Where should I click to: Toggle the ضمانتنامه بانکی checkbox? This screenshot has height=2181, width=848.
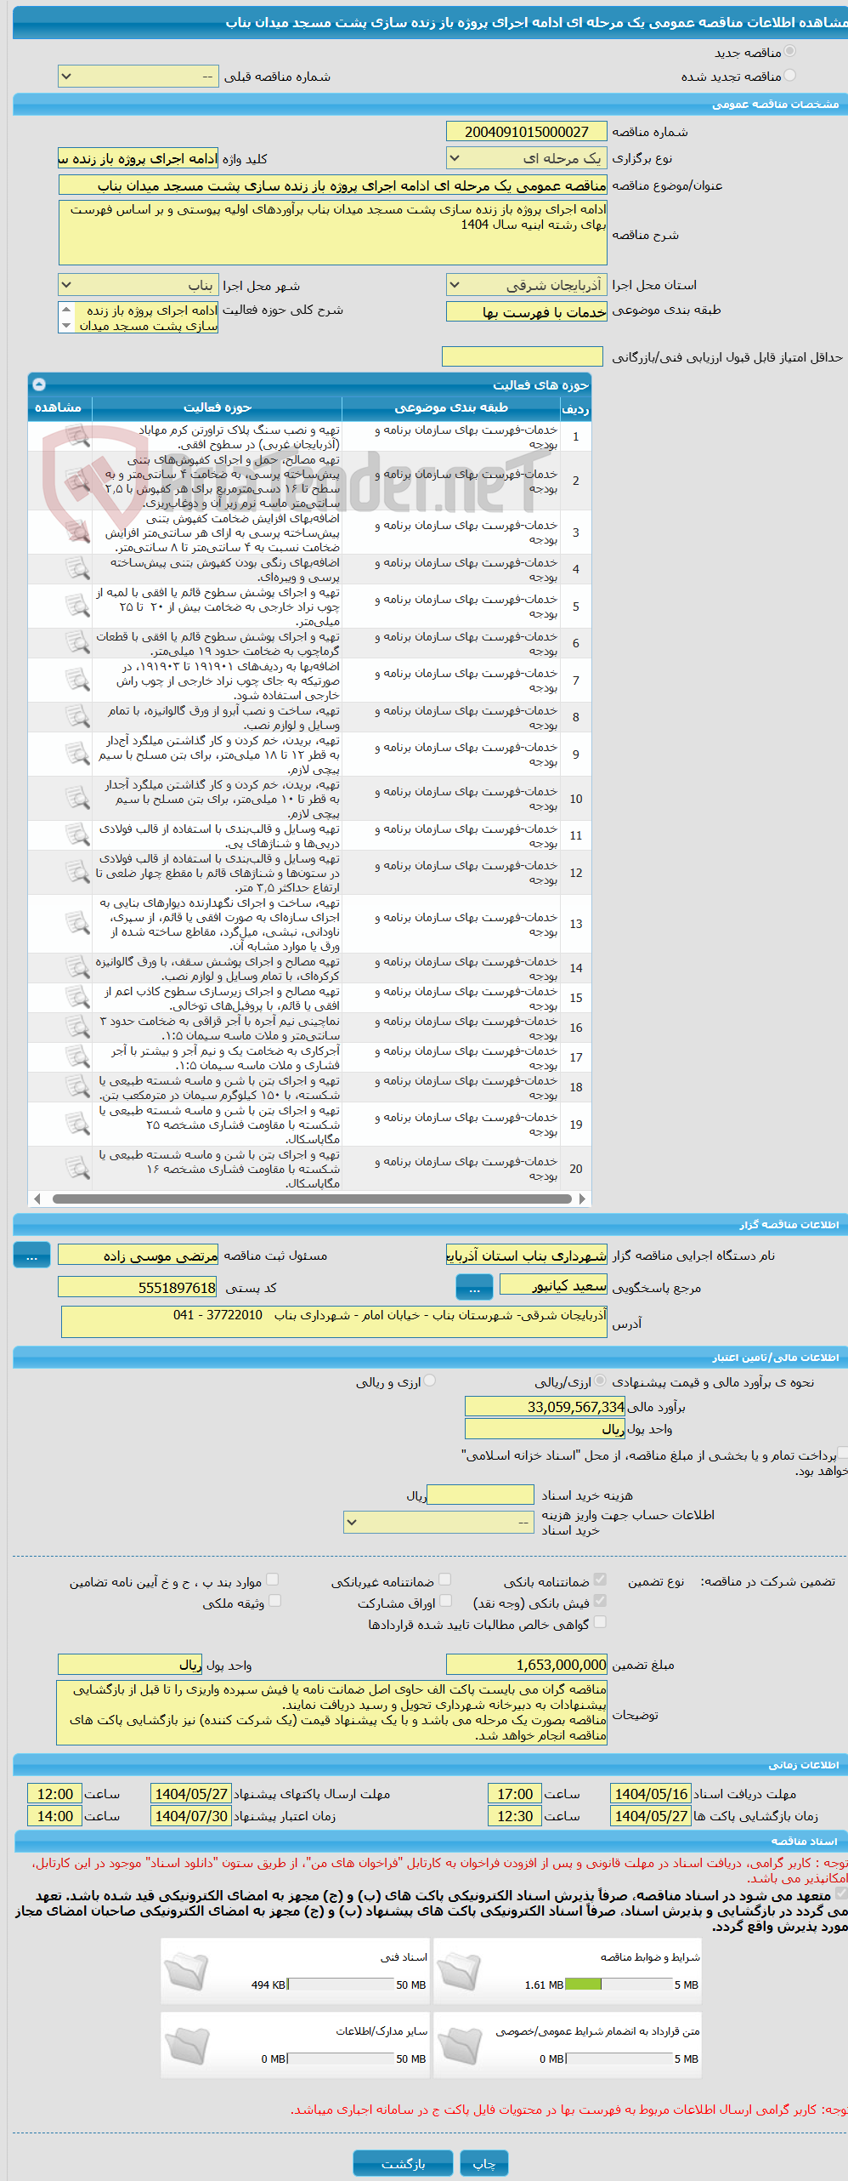(x=600, y=1580)
